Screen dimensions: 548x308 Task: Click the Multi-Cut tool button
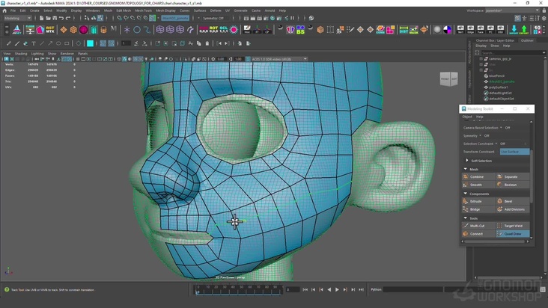tap(478, 226)
